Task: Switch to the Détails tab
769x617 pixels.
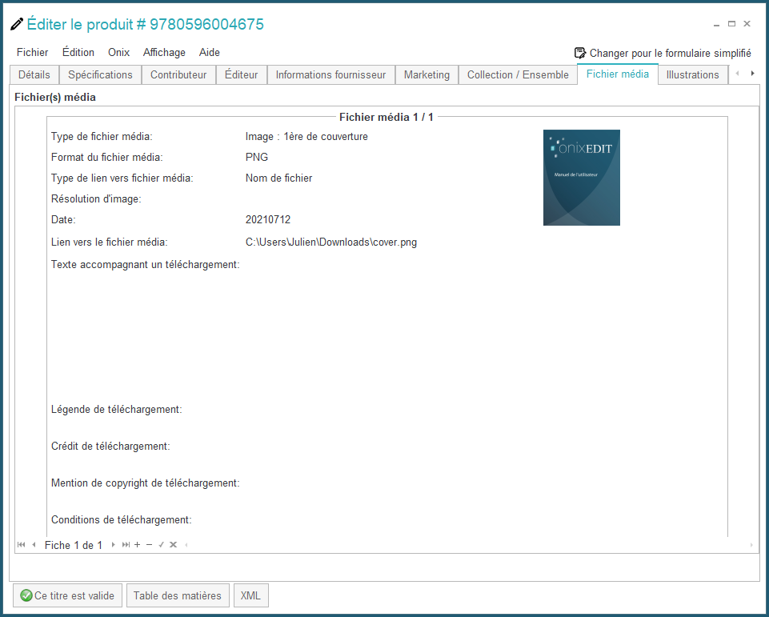Action: (34, 74)
